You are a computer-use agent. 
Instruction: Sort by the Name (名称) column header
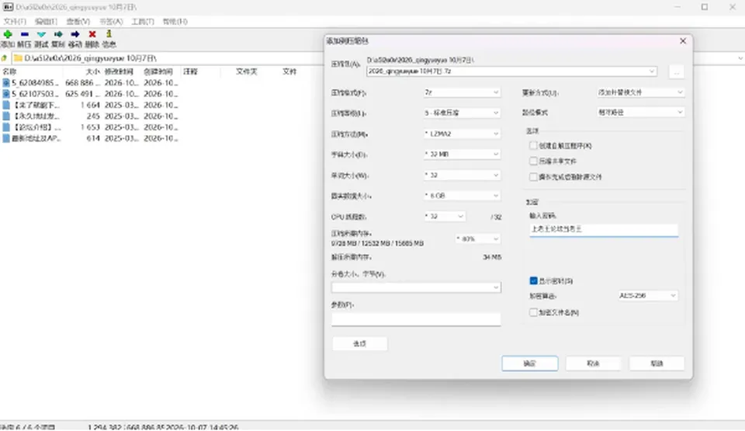(9, 71)
